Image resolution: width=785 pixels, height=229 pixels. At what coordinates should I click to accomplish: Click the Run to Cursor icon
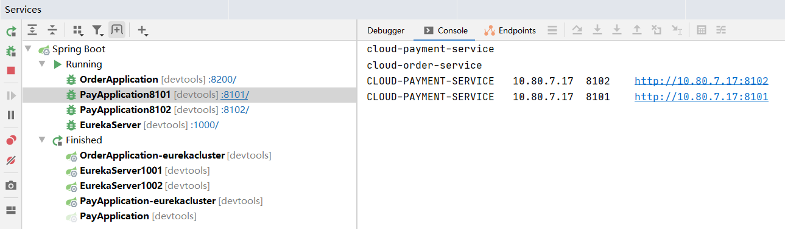pos(676,30)
